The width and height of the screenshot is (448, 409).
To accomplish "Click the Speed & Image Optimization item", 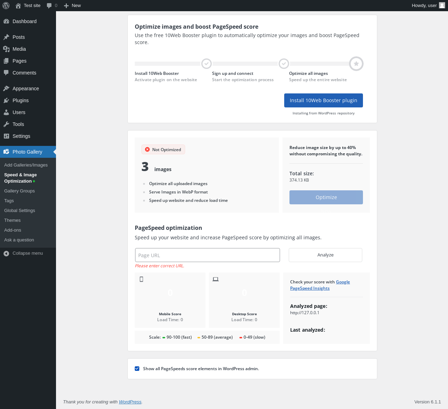I will point(20,178).
